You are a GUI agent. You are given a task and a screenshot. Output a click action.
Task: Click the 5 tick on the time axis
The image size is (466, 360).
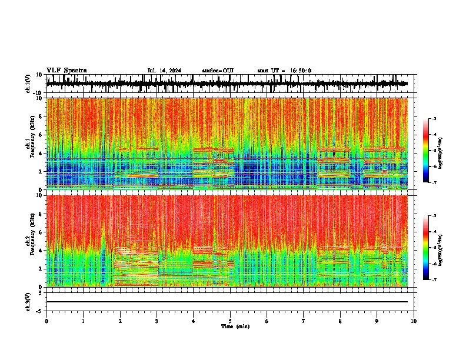230,321
